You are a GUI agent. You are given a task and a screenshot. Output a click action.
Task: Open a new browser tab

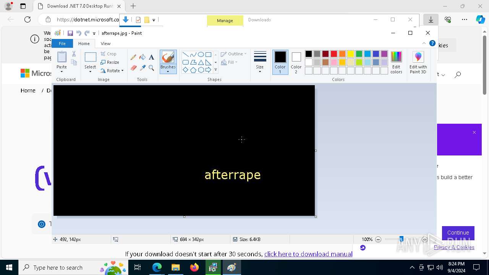133,6
